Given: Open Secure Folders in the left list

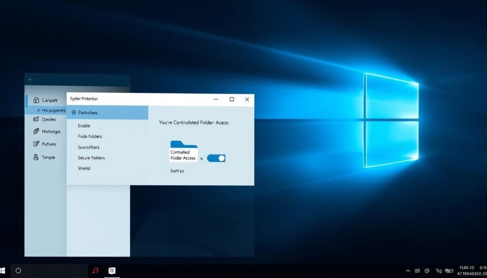Looking at the screenshot, I should [x=91, y=158].
